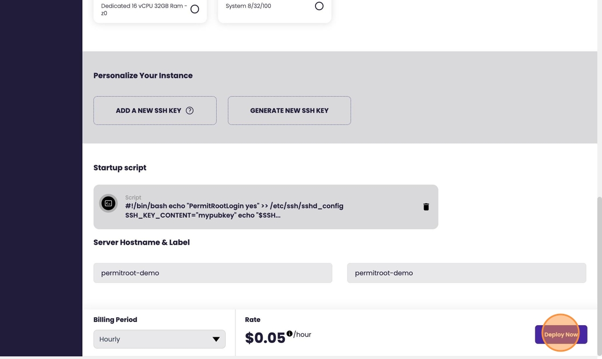Click the help icon beside Add SSH Key

pos(190,111)
